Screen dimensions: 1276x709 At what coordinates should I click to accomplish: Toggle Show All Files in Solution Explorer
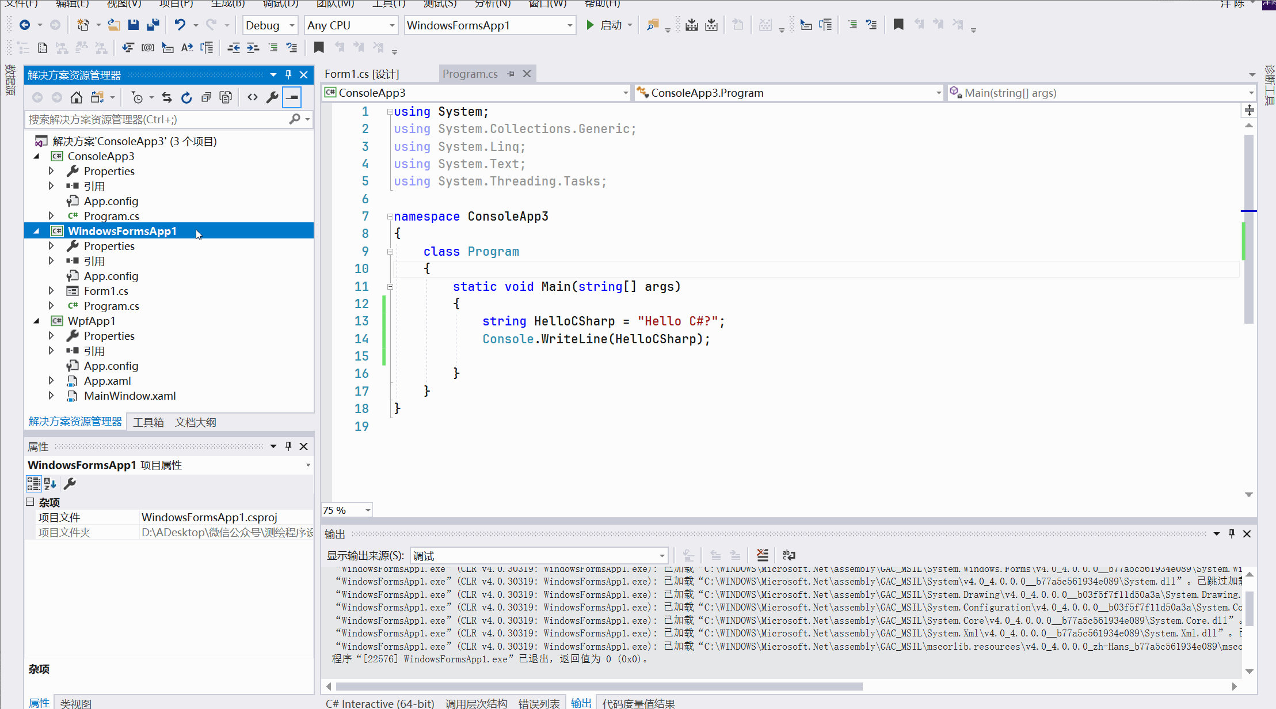226,97
